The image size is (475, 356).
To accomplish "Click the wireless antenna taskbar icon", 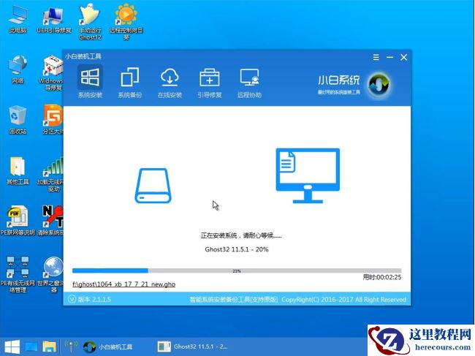I will coord(71,346).
